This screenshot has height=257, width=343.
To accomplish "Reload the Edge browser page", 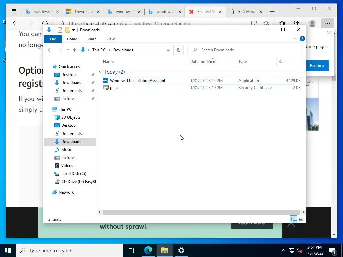I will [x=45, y=23].
